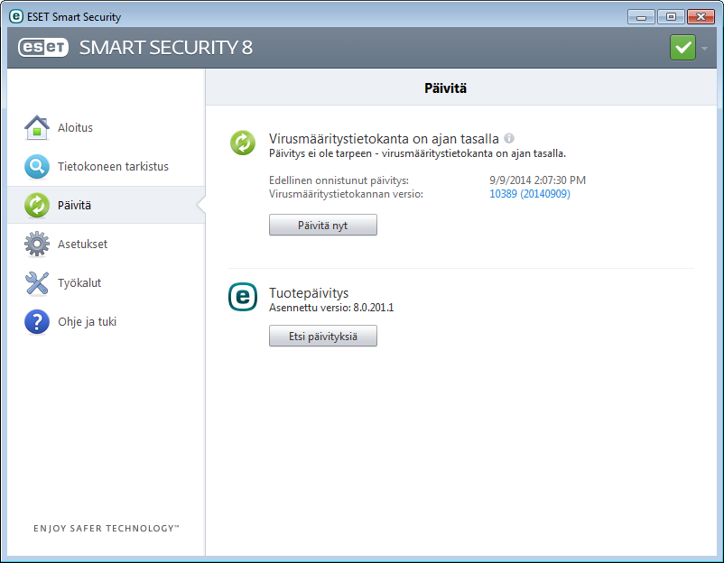Click the Päivitä nyt button
This screenshot has width=724, height=563.
(323, 225)
